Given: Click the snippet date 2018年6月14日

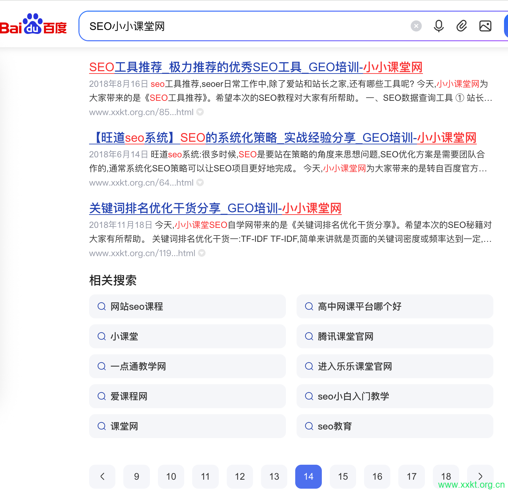Looking at the screenshot, I should [118, 154].
